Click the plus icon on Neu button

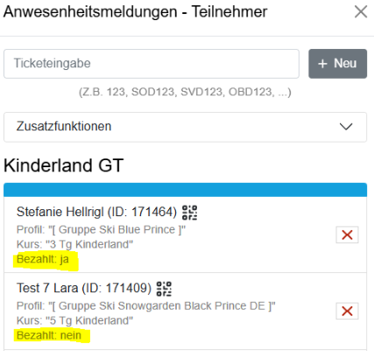322,64
